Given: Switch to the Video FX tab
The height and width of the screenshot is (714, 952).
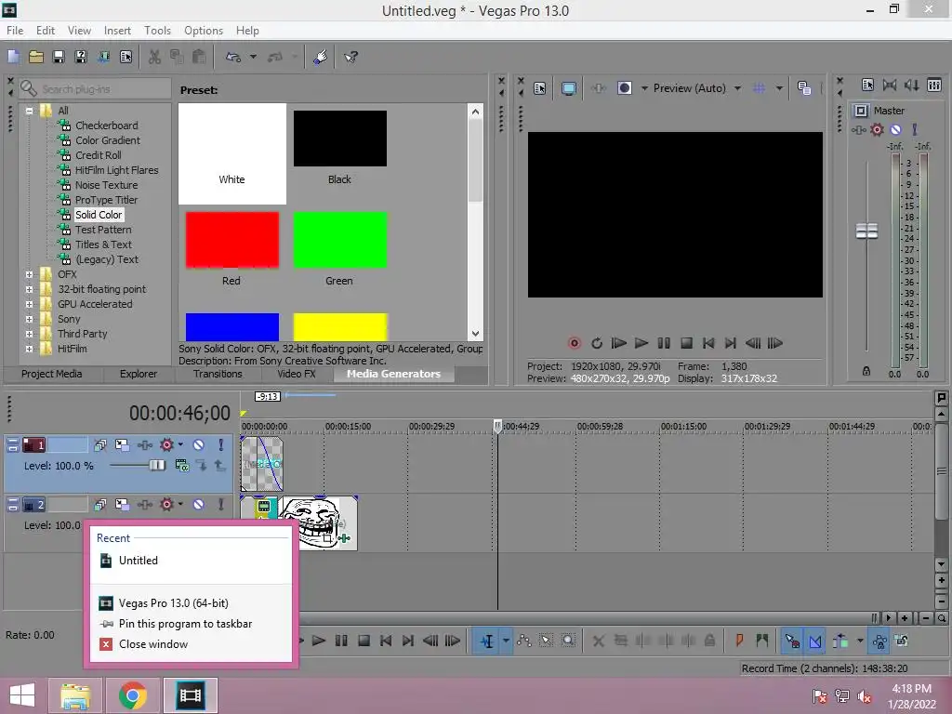Looking at the screenshot, I should (x=297, y=374).
